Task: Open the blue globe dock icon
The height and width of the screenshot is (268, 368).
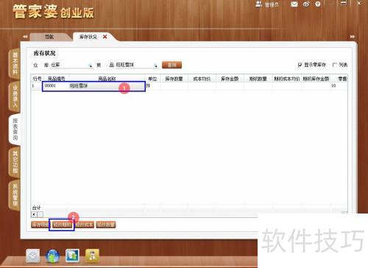Action: [52, 256]
